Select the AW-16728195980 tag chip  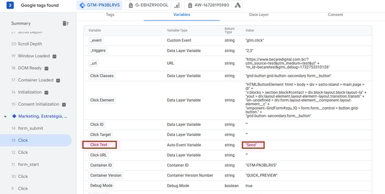click(213, 5)
